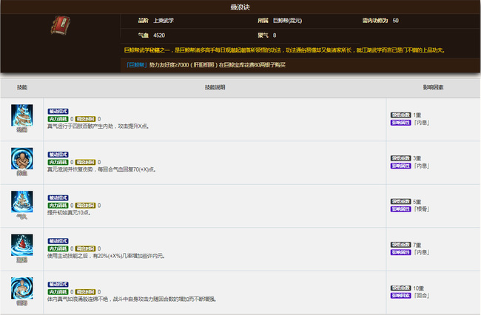
Task: Select the skill icon for 体内真气如浪涌般
Action: click(22, 288)
